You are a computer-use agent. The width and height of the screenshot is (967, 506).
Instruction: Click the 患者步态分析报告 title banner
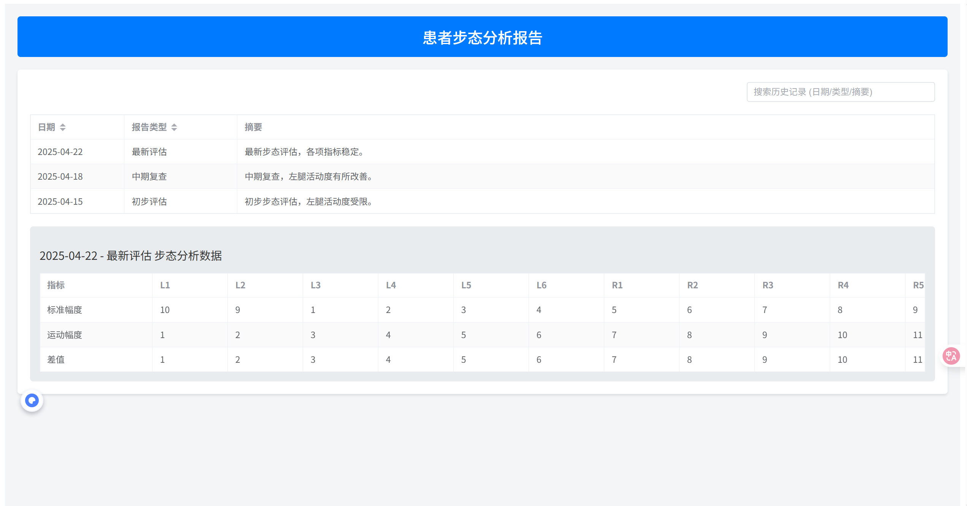[x=482, y=37]
